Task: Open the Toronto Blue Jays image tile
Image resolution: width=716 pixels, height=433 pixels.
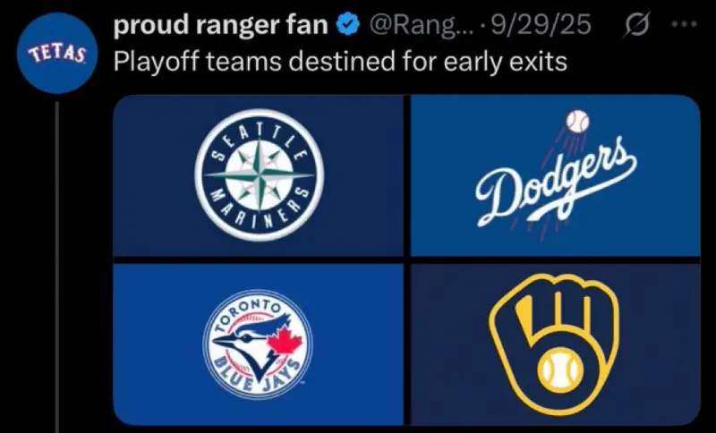Action: click(260, 344)
